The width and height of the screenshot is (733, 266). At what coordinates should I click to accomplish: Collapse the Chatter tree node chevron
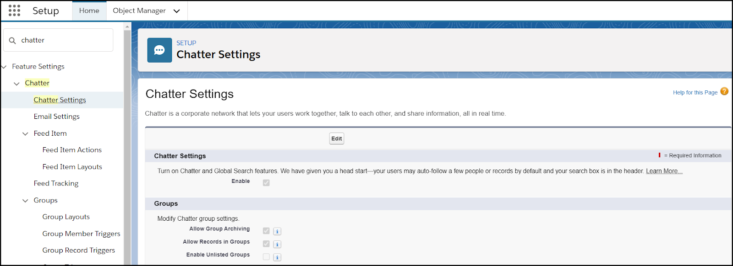pos(16,84)
